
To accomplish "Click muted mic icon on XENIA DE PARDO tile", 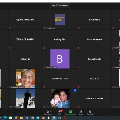I will coord(10,48).
